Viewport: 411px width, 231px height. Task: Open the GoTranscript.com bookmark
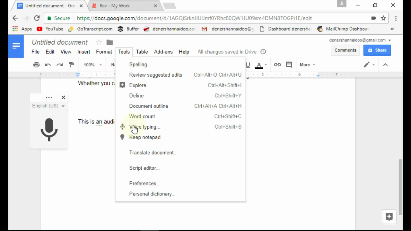pyautogui.click(x=90, y=29)
